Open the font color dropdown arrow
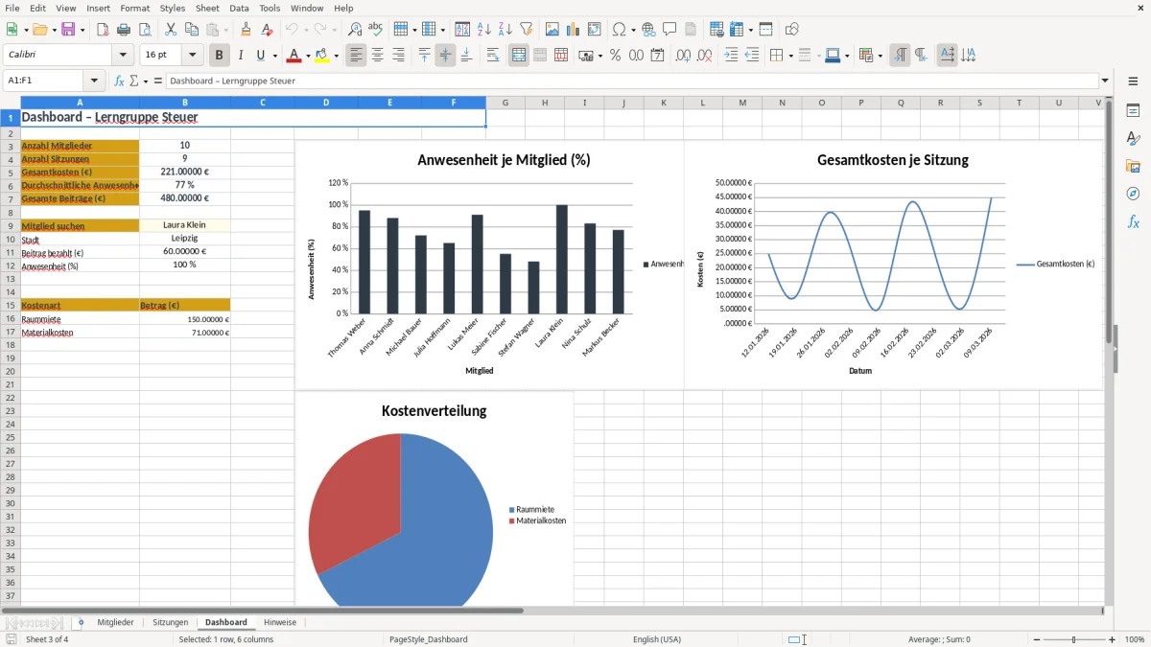This screenshot has width=1151, height=647. [x=307, y=56]
